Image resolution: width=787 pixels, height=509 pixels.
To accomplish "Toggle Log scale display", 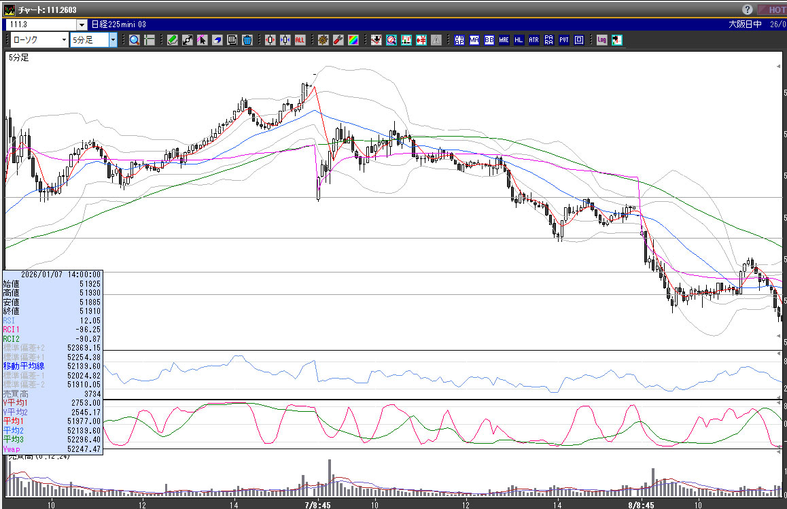I will (x=602, y=40).
